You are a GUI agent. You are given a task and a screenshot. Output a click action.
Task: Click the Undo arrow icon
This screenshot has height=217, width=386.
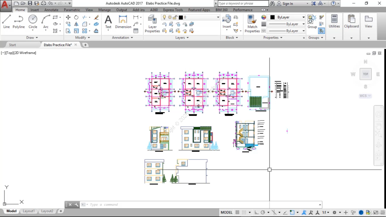click(x=50, y=3)
